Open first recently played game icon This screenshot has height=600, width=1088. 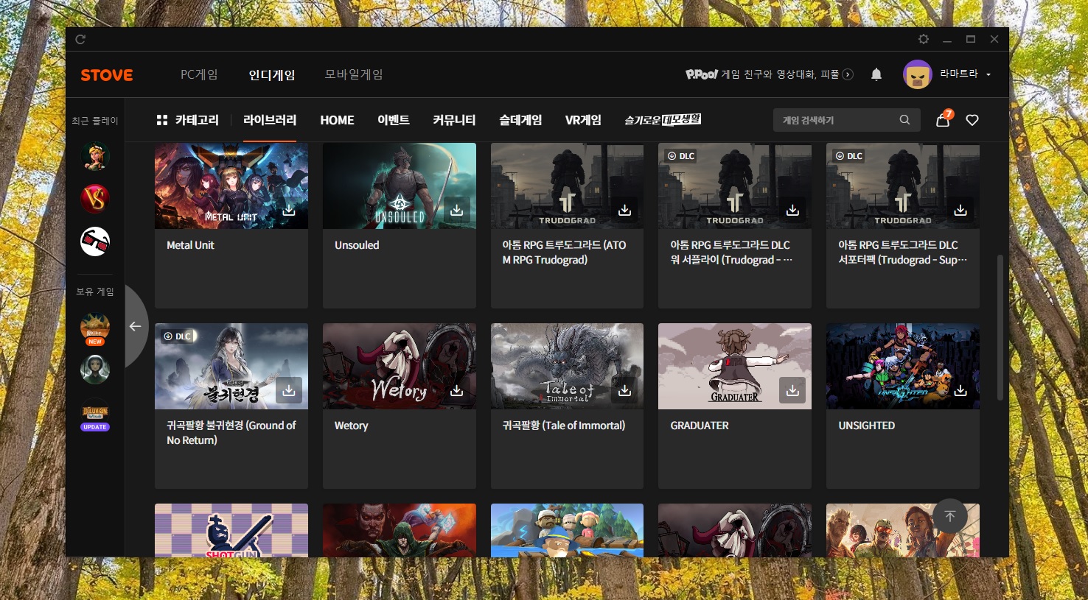pos(95,156)
